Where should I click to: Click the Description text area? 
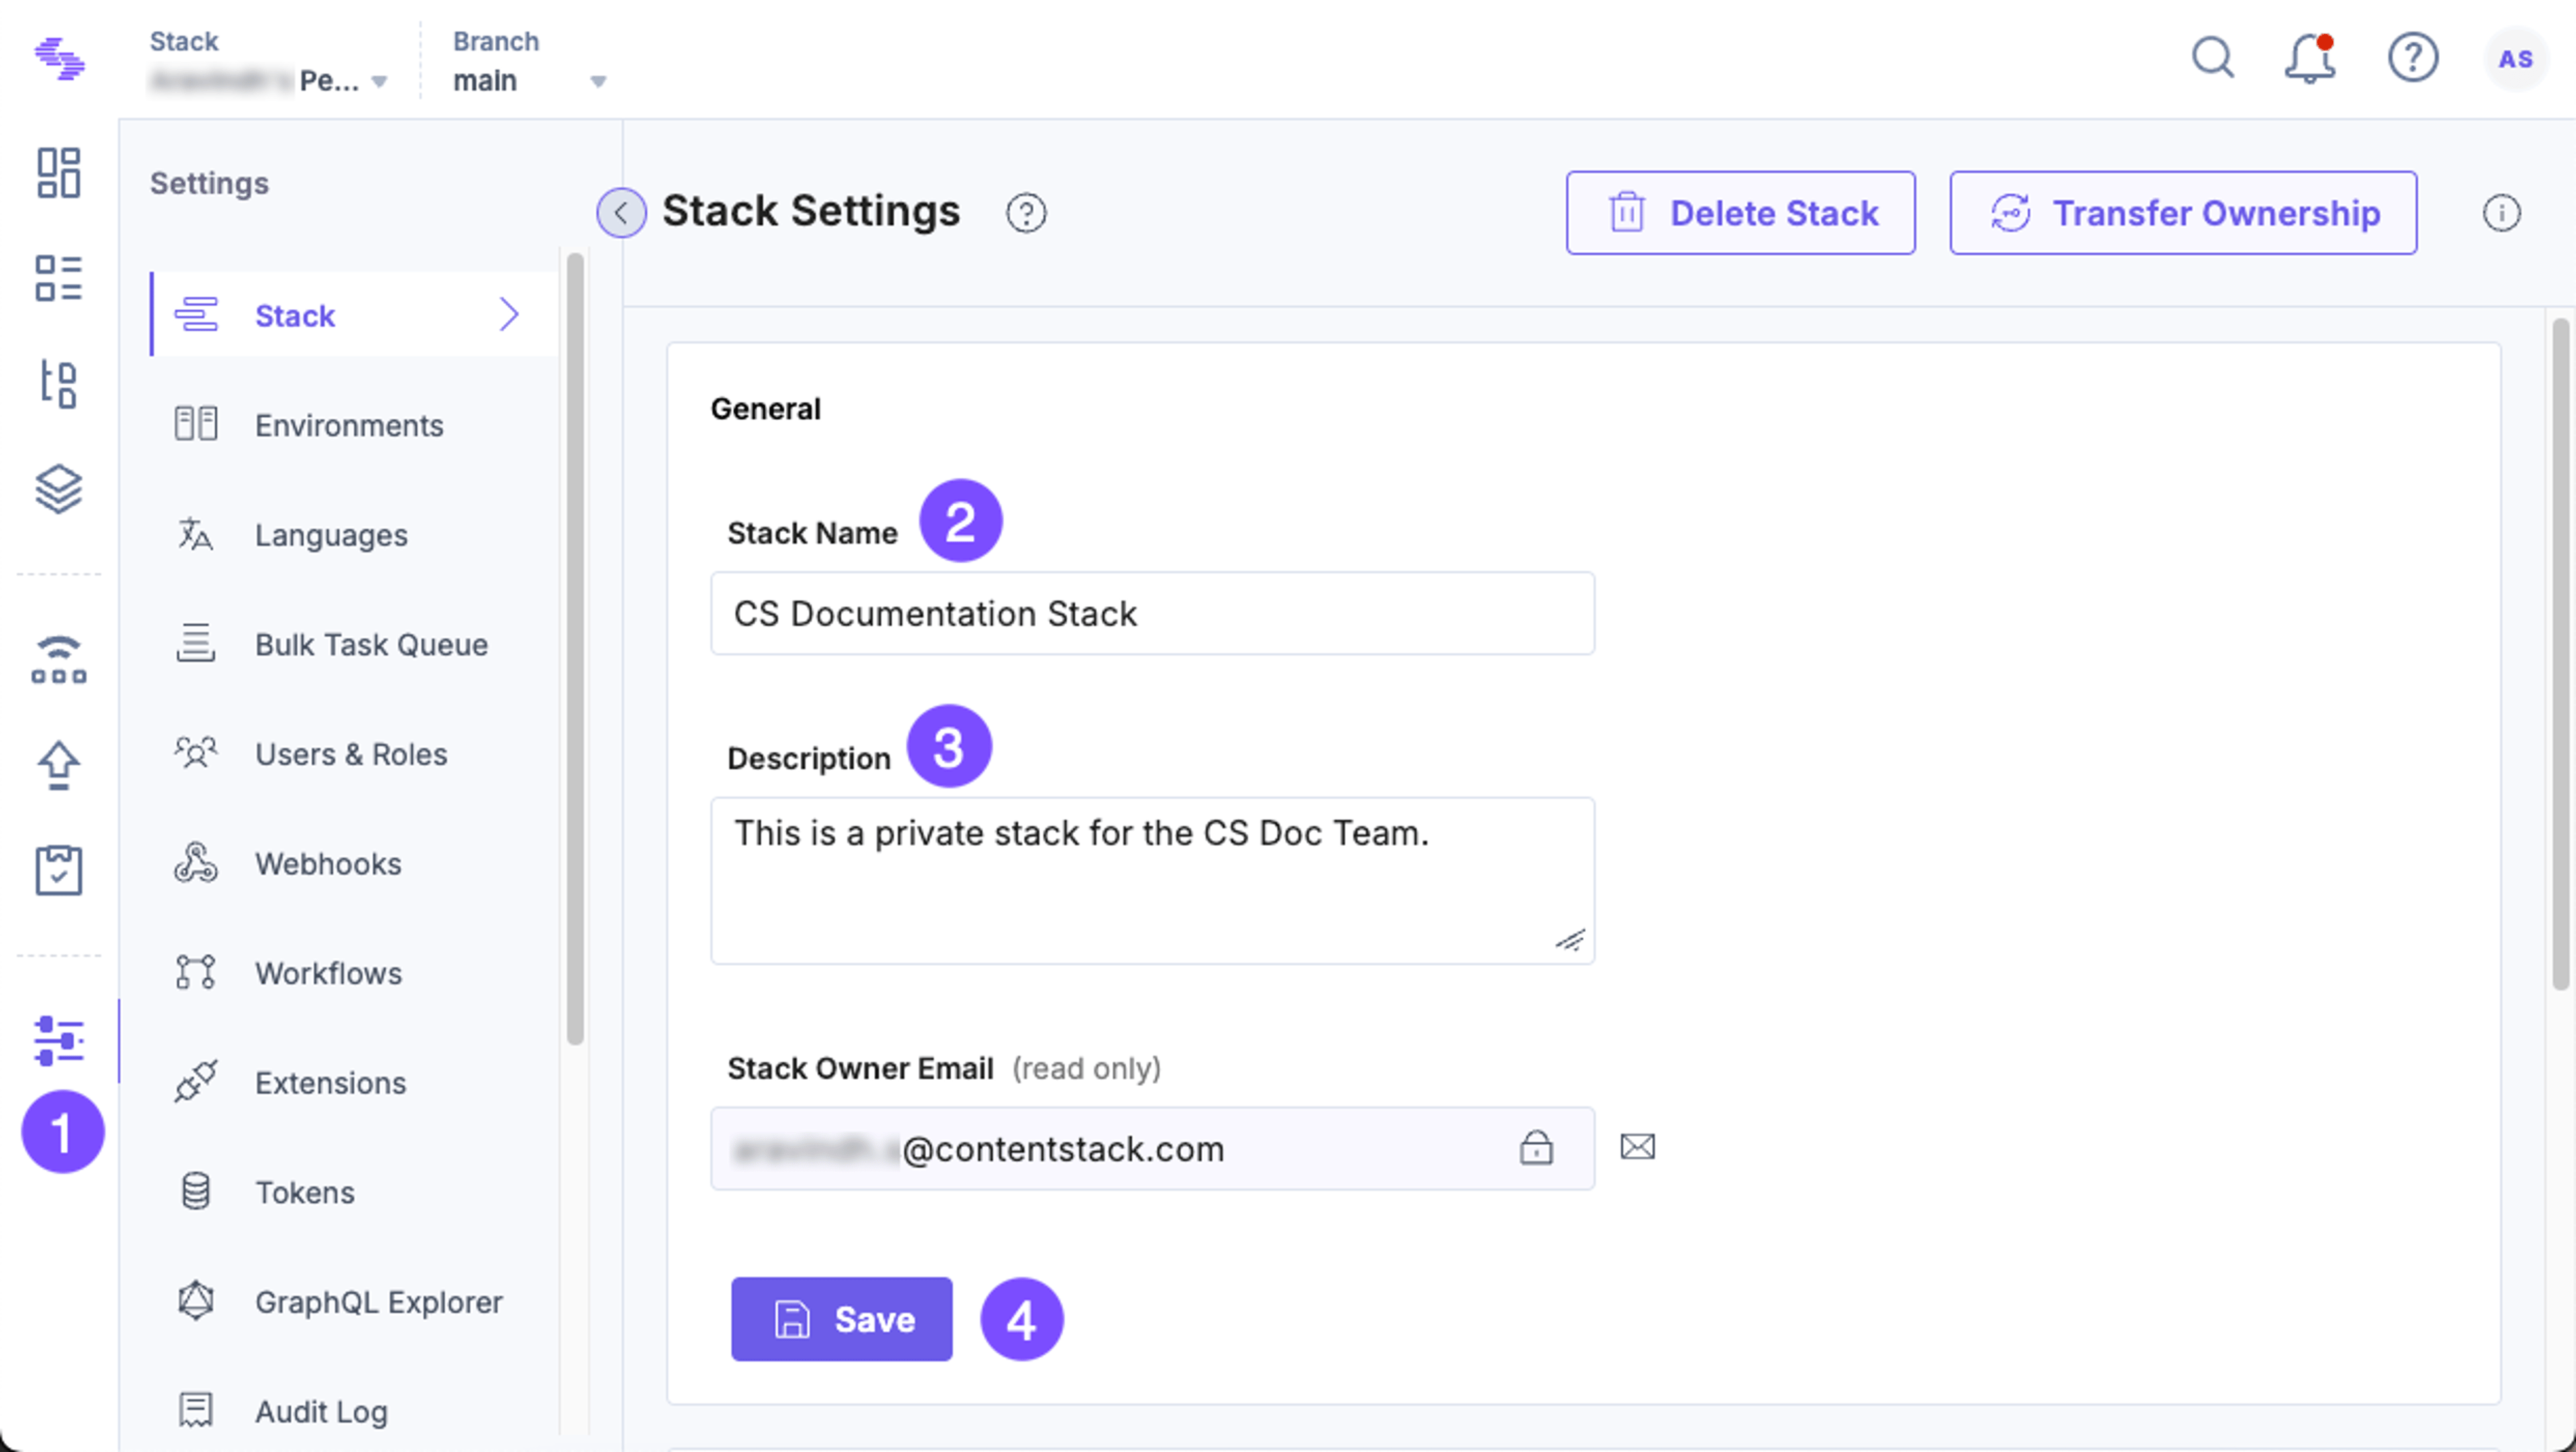[x=1152, y=881]
